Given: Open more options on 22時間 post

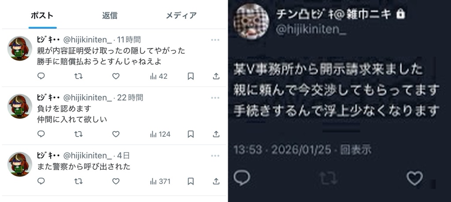Looking at the screenshot, I should click(215, 98).
